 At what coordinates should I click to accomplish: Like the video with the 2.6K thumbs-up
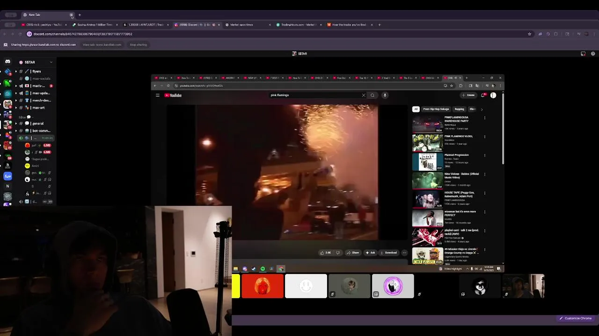coord(325,253)
